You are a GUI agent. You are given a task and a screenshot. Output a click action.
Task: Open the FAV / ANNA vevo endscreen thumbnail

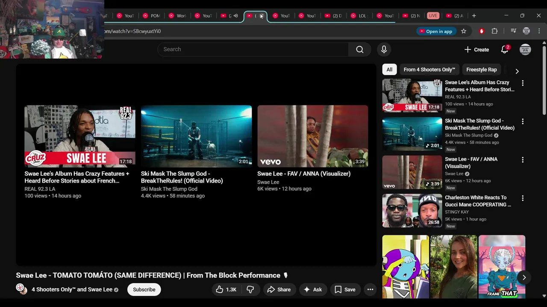pyautogui.click(x=312, y=136)
